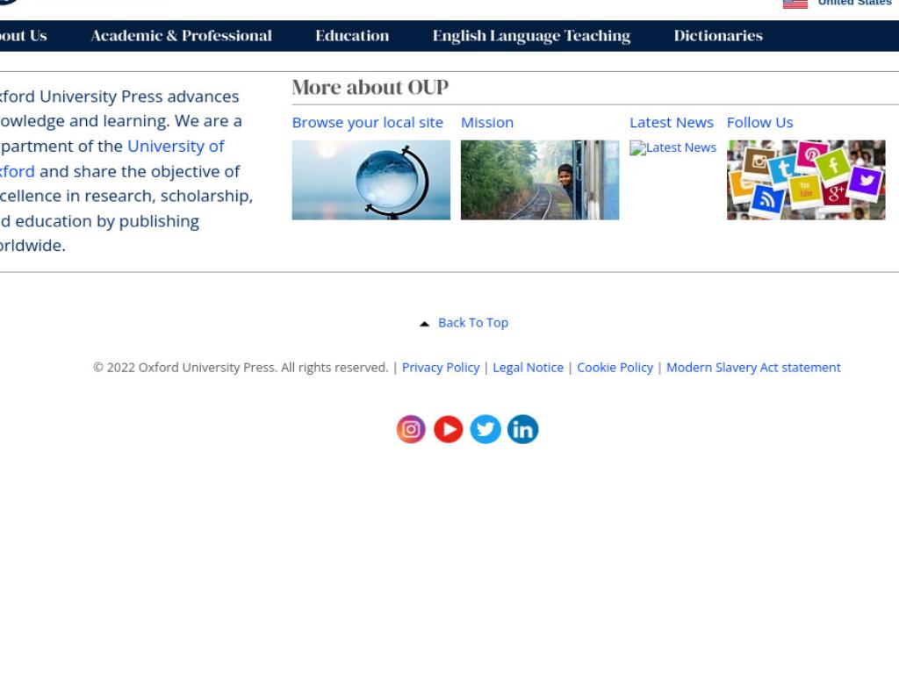Open Modern Slavery Act statement link
Viewport: 899px width, 674px height.
click(753, 368)
